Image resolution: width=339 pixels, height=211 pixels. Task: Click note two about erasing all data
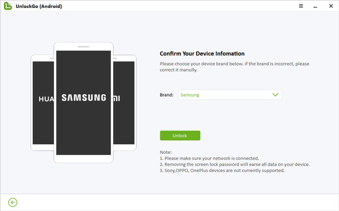pos(234,164)
